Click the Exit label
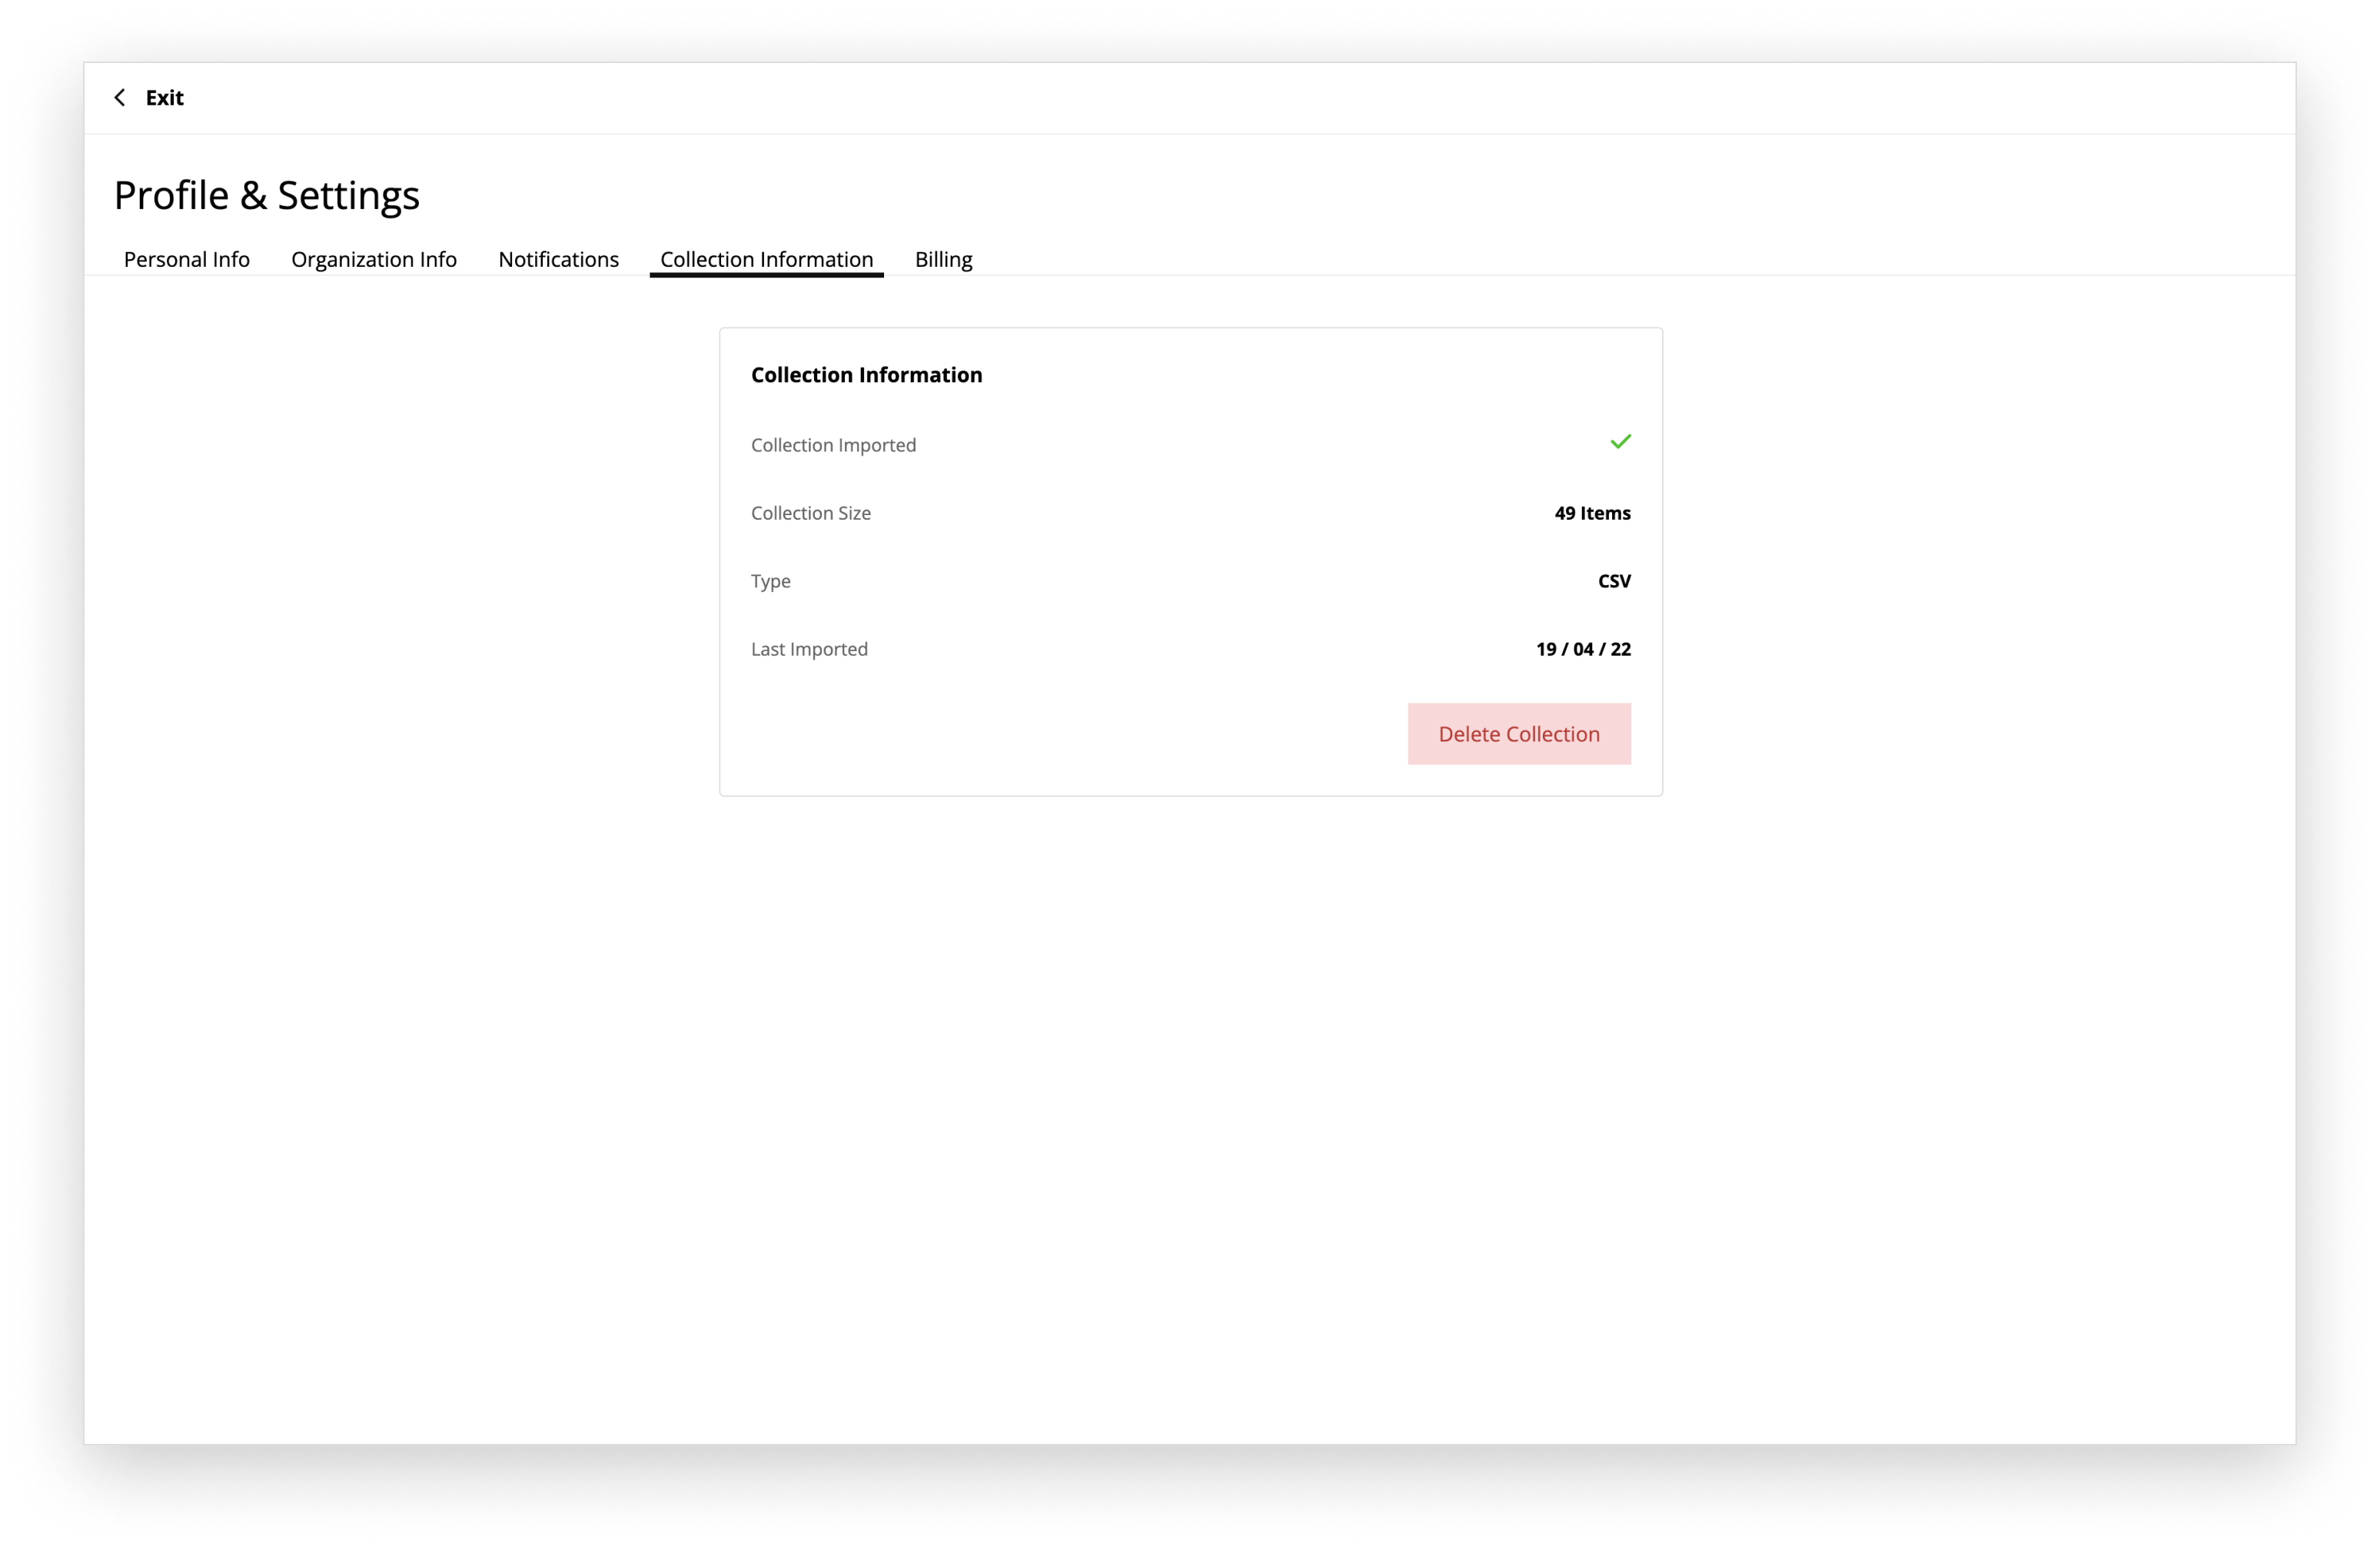 (165, 97)
